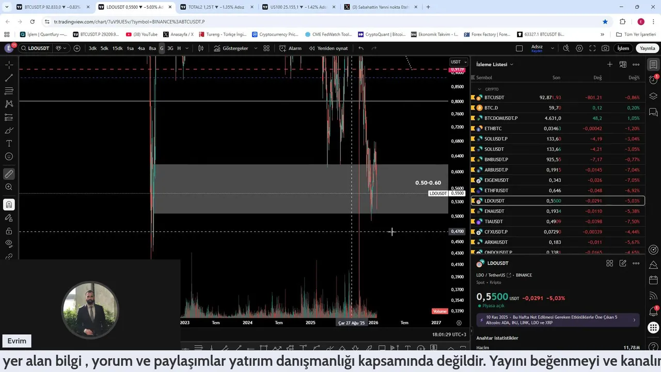Open the watchlist panel in the right sidebar
661x372 pixels.
pyautogui.click(x=653, y=65)
